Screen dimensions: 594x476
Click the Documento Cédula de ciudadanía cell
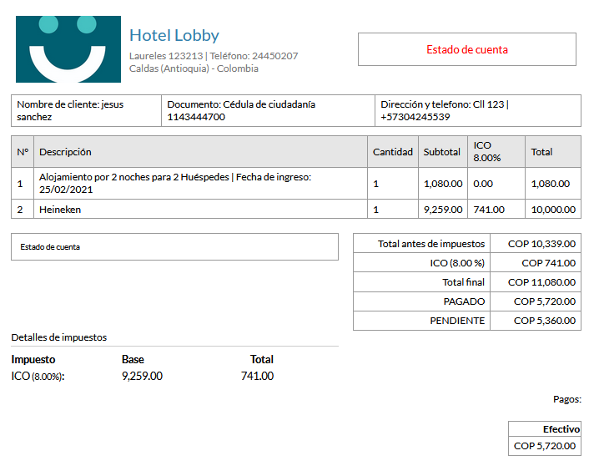[269, 111]
